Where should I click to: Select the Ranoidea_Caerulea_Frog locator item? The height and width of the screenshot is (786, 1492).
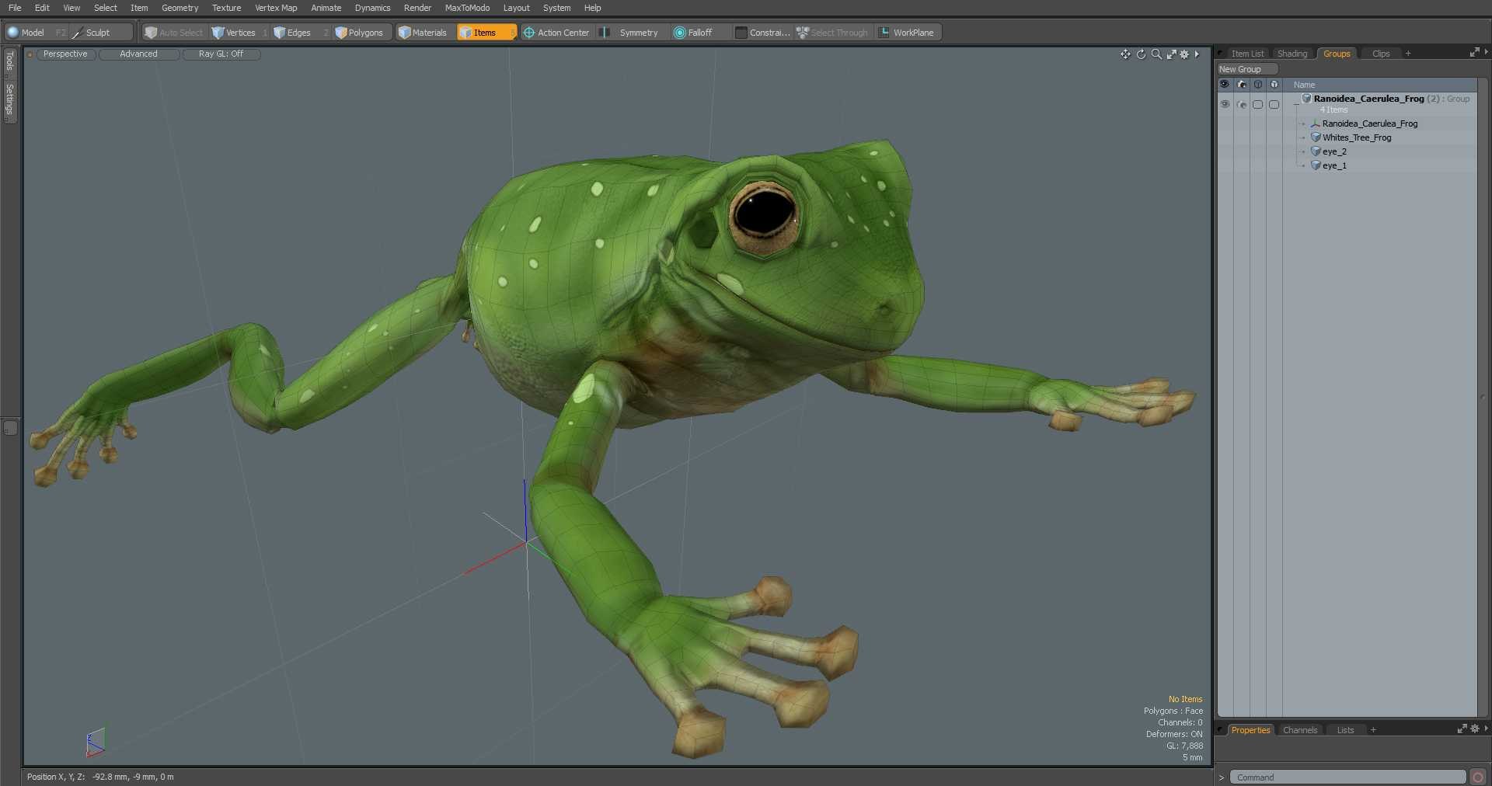click(1370, 123)
